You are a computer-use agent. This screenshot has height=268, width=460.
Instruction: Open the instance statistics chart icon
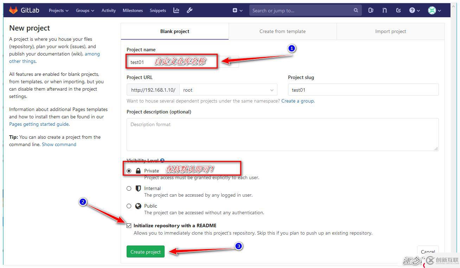[176, 10]
